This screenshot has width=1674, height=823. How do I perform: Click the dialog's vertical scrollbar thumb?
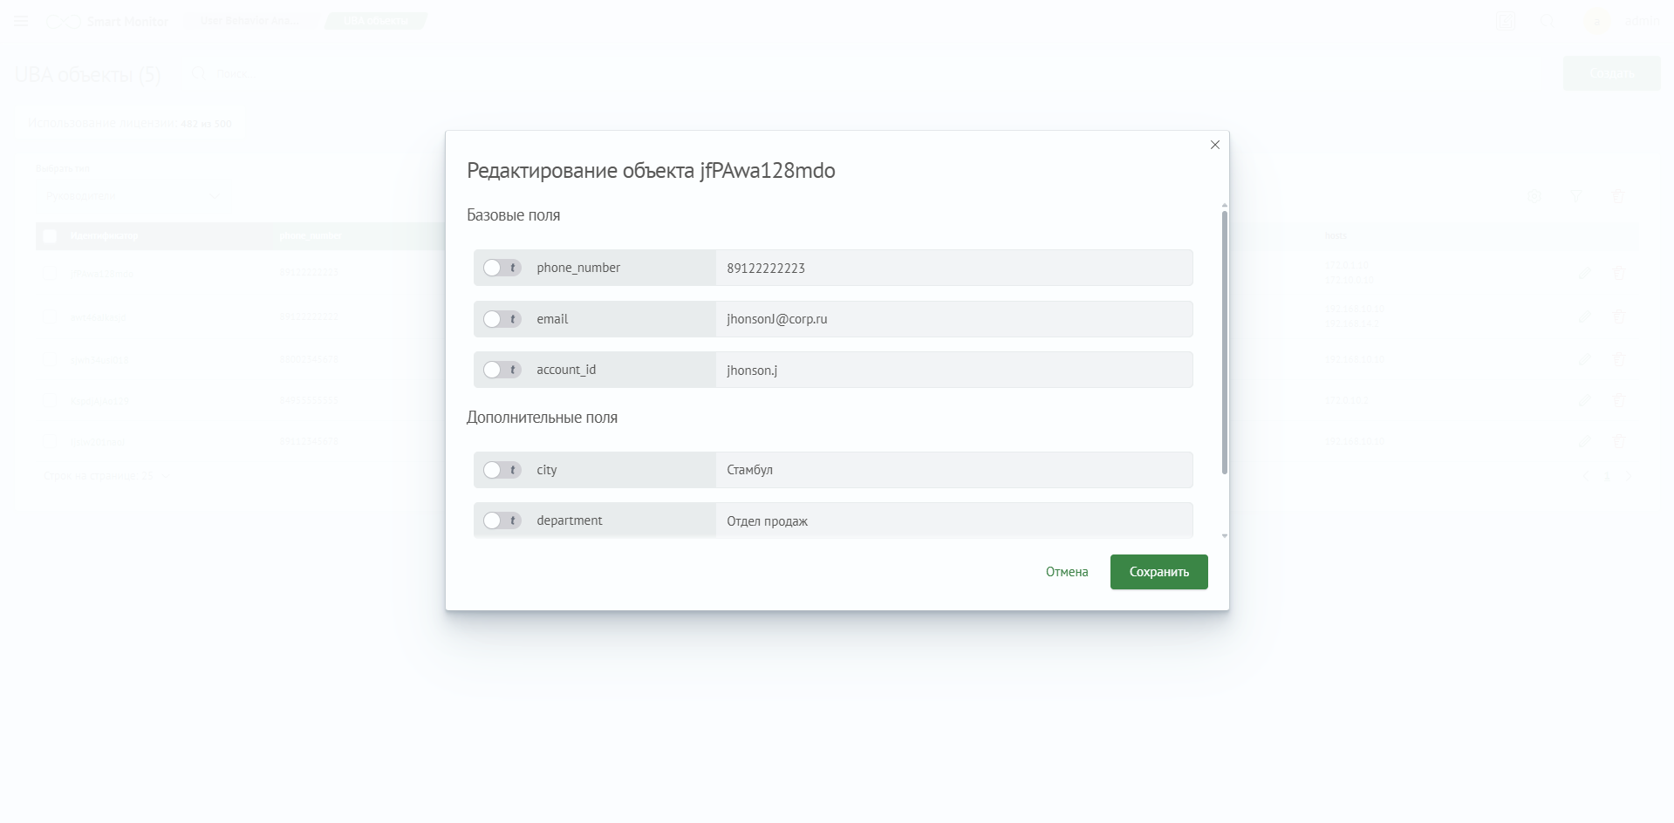coord(1224,340)
